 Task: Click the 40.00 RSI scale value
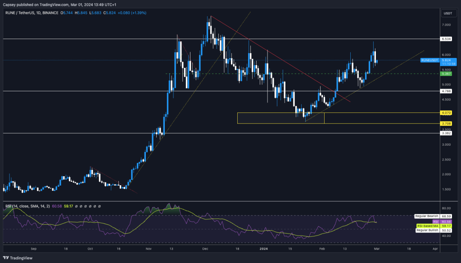446,236
